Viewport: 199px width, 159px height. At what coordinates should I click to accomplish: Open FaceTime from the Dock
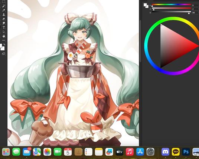[x=58, y=152]
